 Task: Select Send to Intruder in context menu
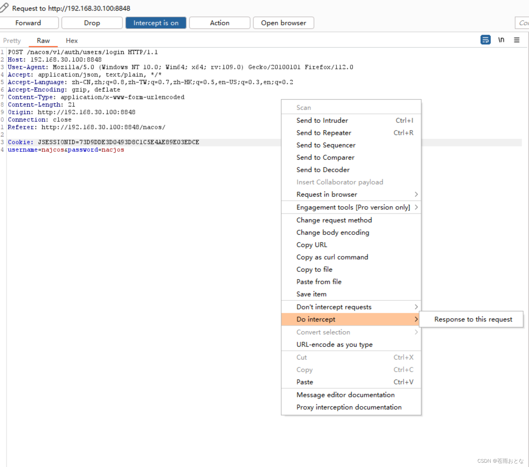point(351,120)
